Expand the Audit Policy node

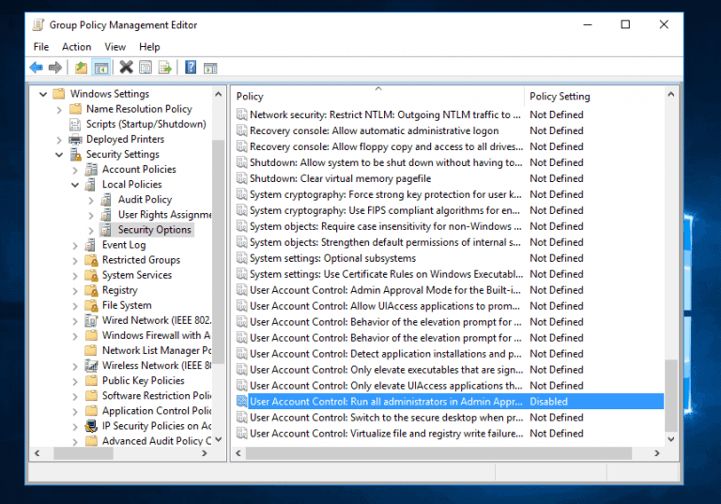(x=90, y=200)
